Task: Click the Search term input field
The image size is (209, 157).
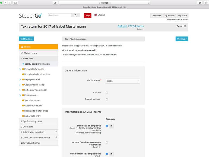Action: (x=60, y=15)
